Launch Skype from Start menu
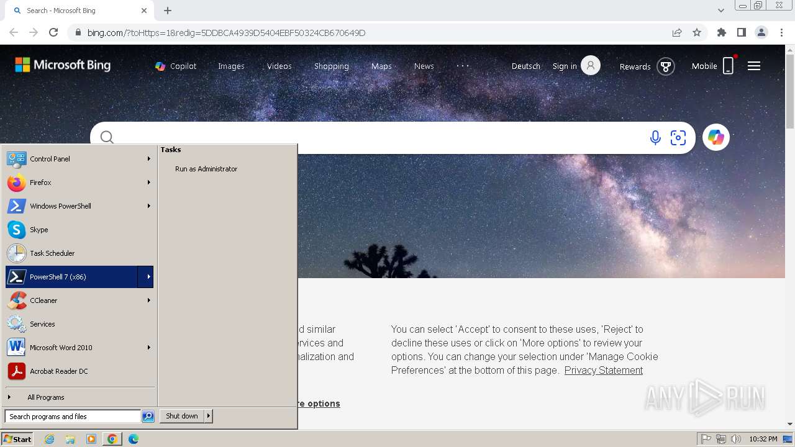The width and height of the screenshot is (795, 447). (79, 230)
